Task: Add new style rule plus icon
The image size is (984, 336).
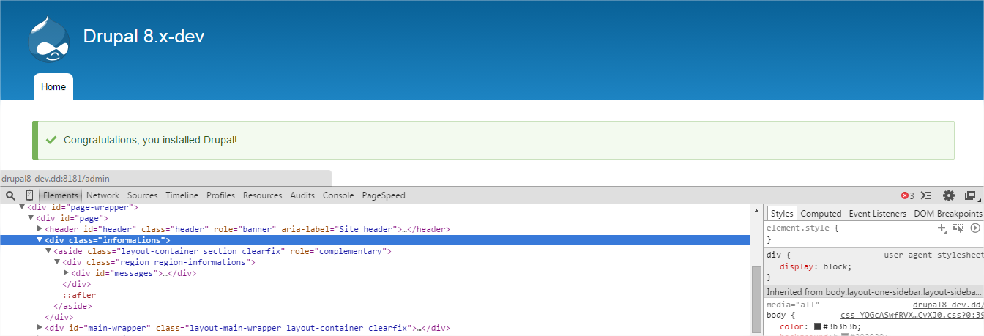Action: [942, 228]
